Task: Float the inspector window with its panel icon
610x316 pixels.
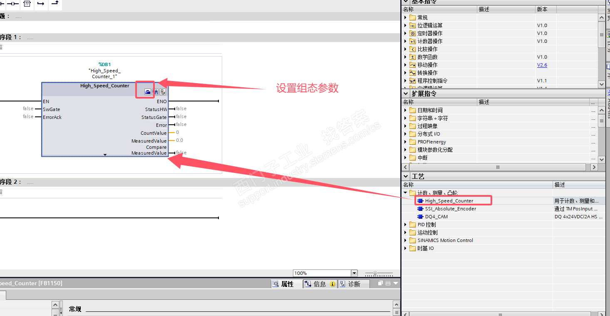Action: tap(380, 283)
